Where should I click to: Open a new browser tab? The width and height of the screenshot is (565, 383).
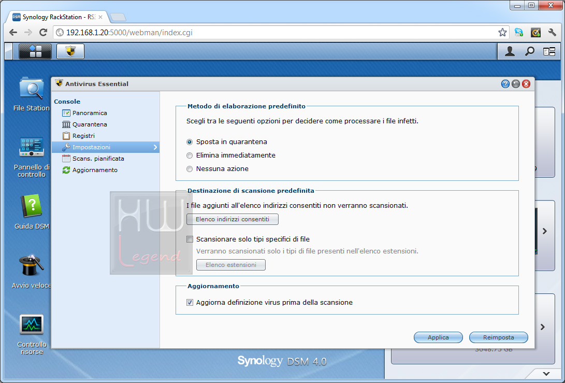point(118,17)
